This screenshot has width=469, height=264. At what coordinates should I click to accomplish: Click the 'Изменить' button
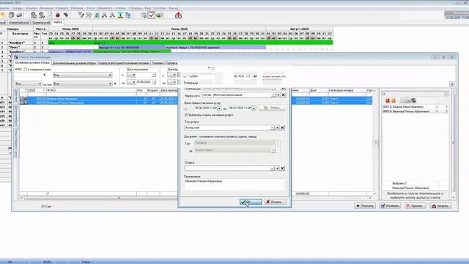tap(390, 206)
